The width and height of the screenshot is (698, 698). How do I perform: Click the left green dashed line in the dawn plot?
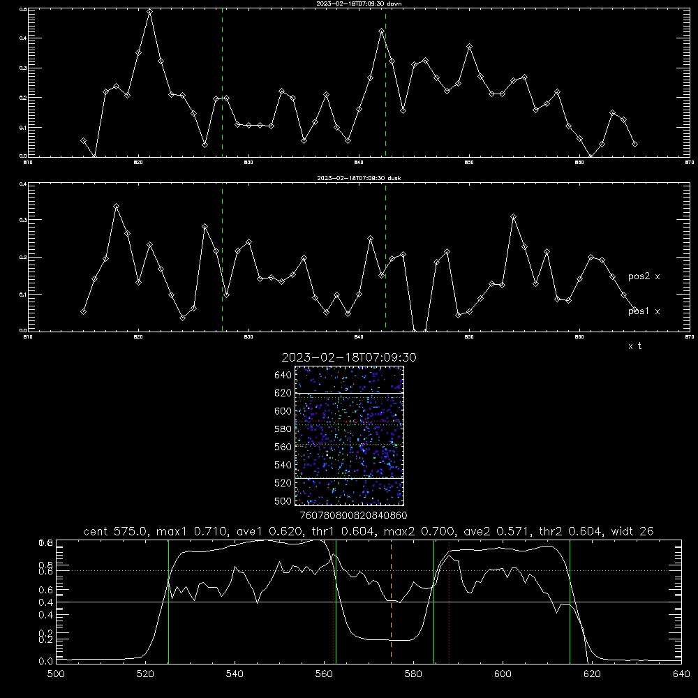pyautogui.click(x=222, y=82)
